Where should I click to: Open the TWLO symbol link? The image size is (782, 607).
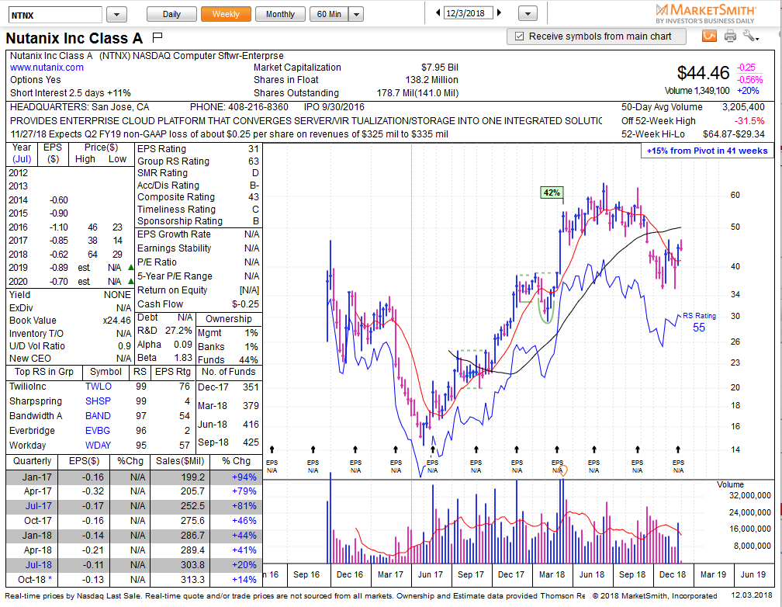(x=99, y=387)
